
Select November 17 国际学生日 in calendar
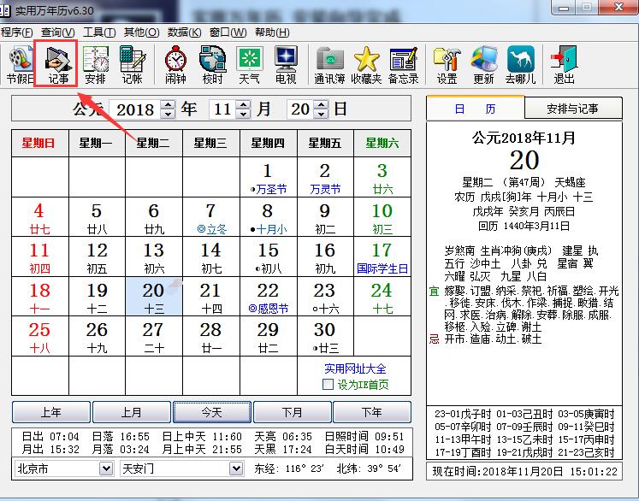[382, 256]
